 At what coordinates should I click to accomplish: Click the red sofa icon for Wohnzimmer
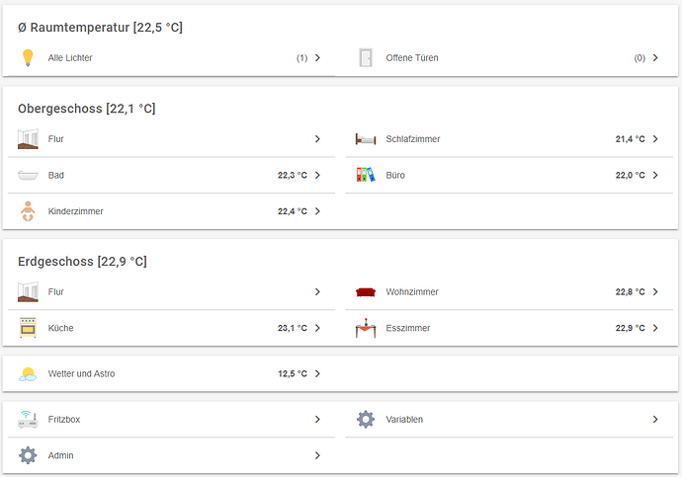(x=366, y=292)
